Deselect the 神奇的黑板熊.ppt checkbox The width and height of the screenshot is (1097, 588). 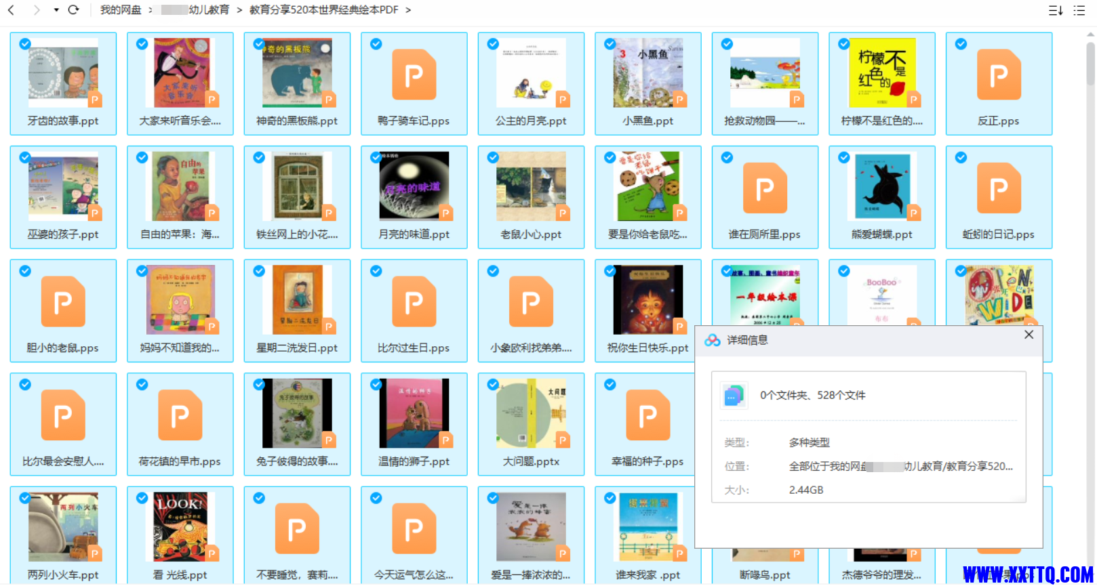click(x=259, y=44)
